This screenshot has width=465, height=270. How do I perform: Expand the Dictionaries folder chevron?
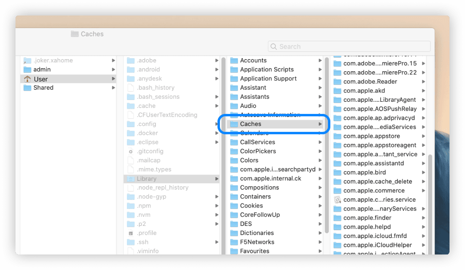click(320, 233)
